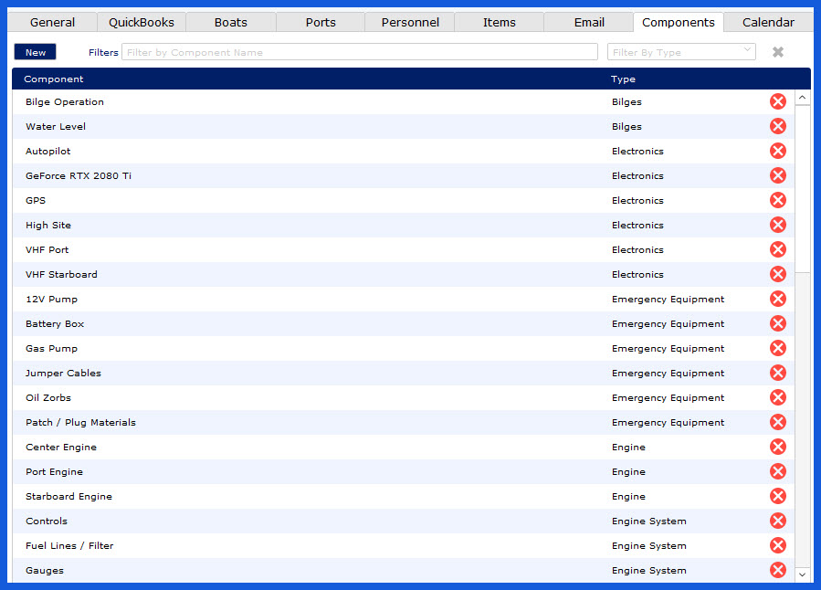Delete the GeForce RTX 2080 Ti row

778,175
